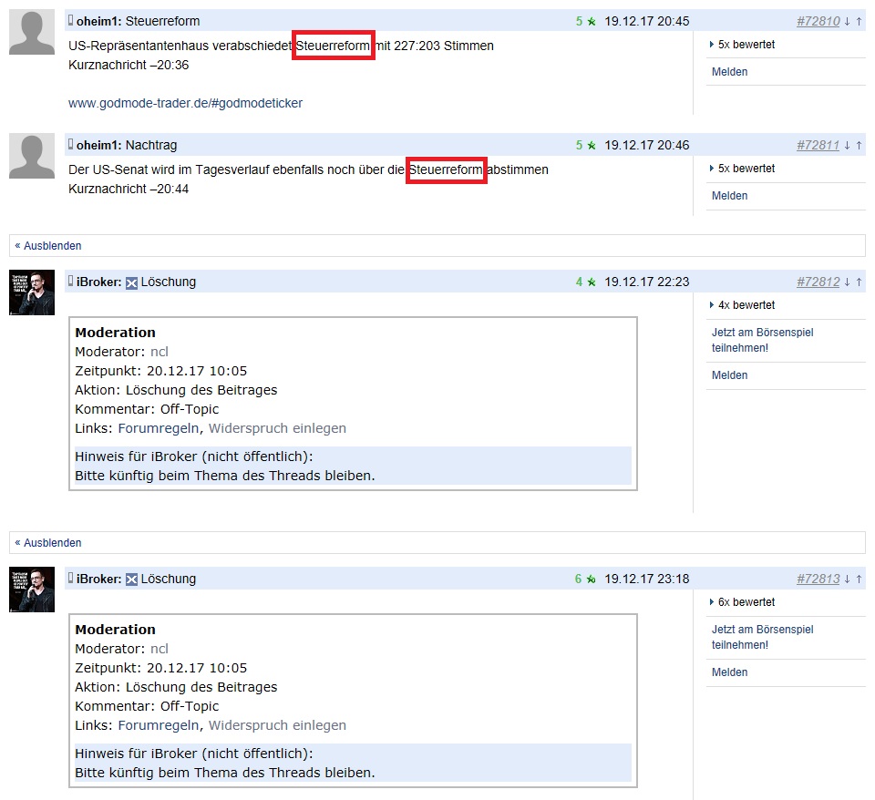875x800 pixels.
Task: Click the small post icon before oheim1: Steuerreform
Action: click(71, 21)
